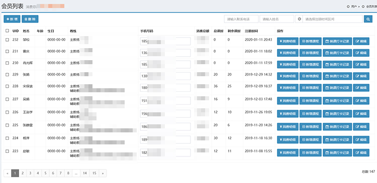Click the next page » arrow
Viewport: 377px width, 183px height.
tap(103, 173)
